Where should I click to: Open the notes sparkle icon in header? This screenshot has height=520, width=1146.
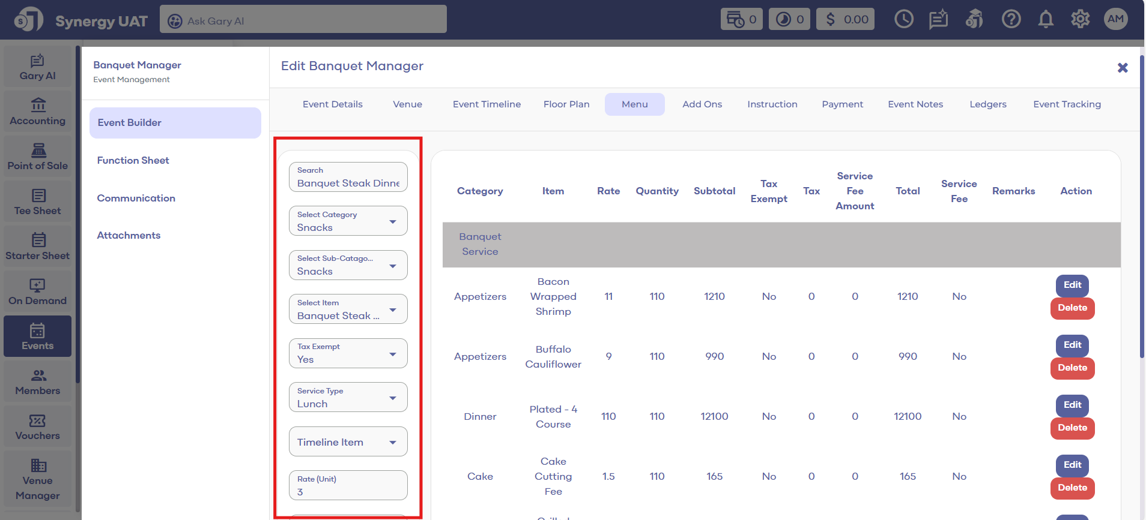pyautogui.click(x=938, y=20)
